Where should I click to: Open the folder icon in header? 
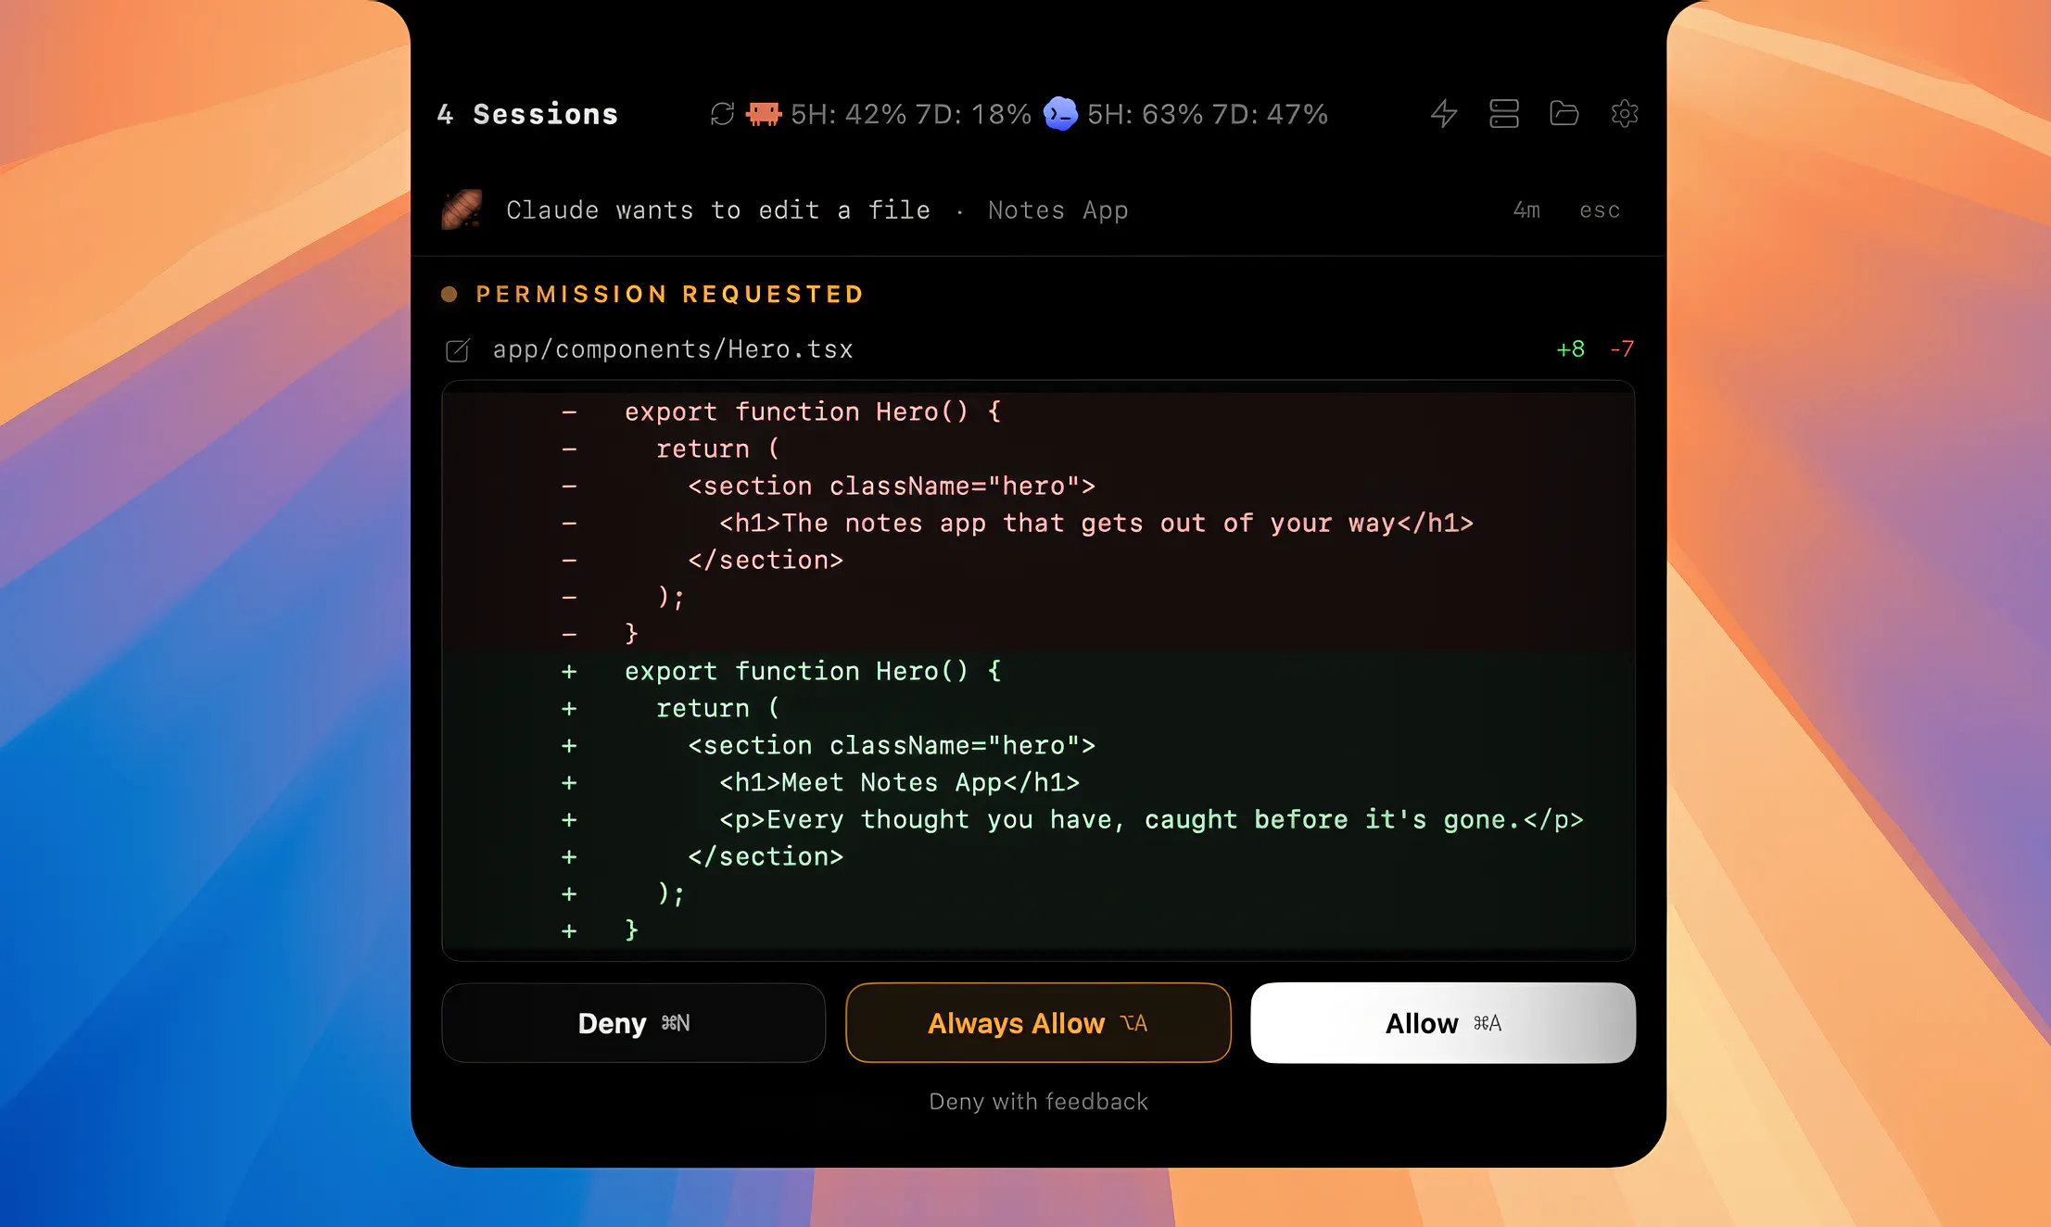(1564, 114)
